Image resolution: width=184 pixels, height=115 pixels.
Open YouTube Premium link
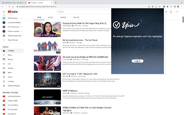coord(13,96)
